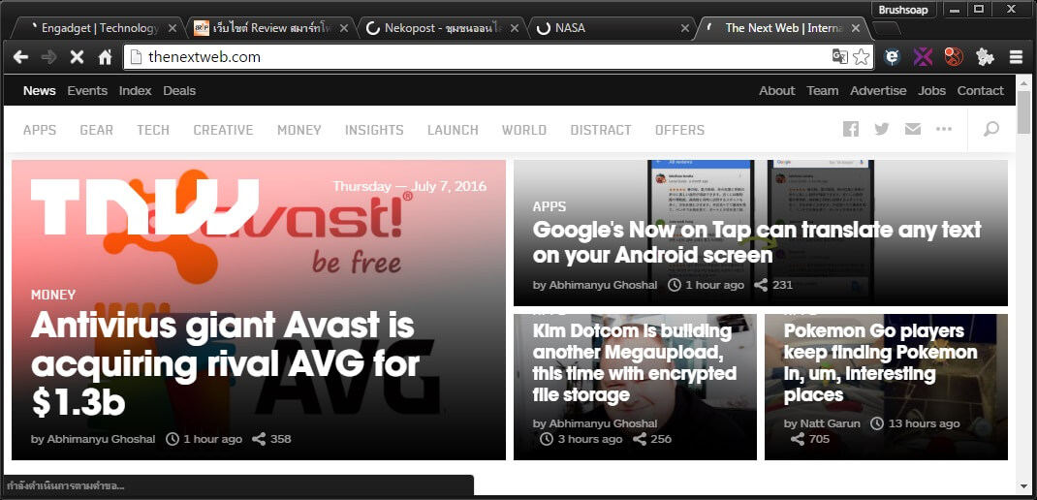Bookmark page with the star icon
Viewport: 1037px width, 500px height.
pyautogui.click(x=861, y=57)
